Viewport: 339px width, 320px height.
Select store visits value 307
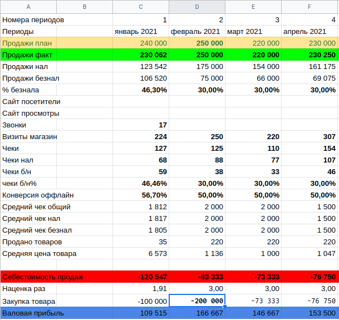tap(310, 136)
